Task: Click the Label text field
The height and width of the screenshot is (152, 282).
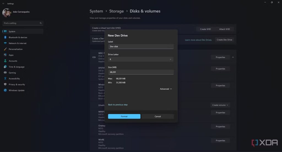Action: [141, 47]
